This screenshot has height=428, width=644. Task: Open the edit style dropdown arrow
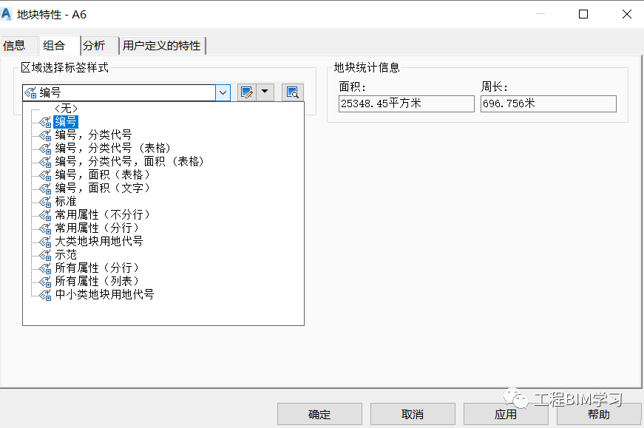pyautogui.click(x=265, y=92)
